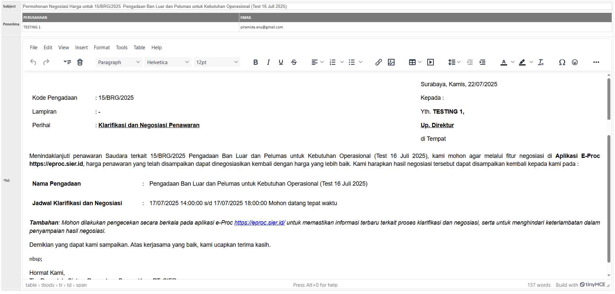Toggle Italic formatting
Image resolution: width=615 pixels, height=294 pixels.
coord(268,62)
